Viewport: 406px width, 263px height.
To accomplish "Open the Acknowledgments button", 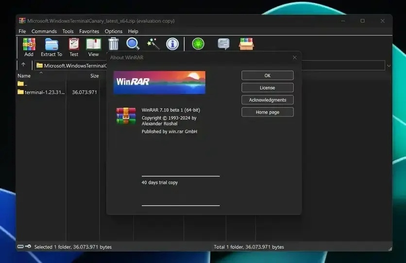I will (x=268, y=100).
